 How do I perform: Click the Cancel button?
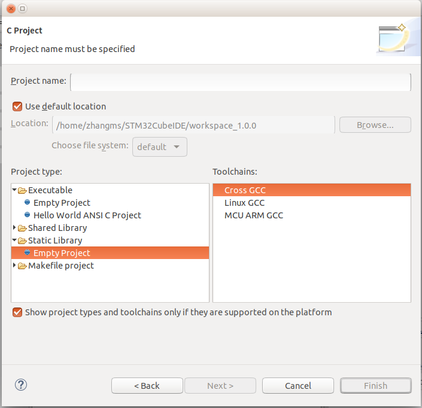[x=297, y=386]
